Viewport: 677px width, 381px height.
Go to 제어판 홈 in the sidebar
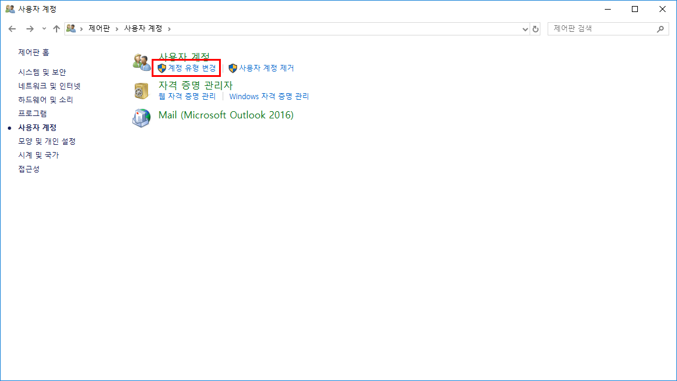pyautogui.click(x=34, y=52)
